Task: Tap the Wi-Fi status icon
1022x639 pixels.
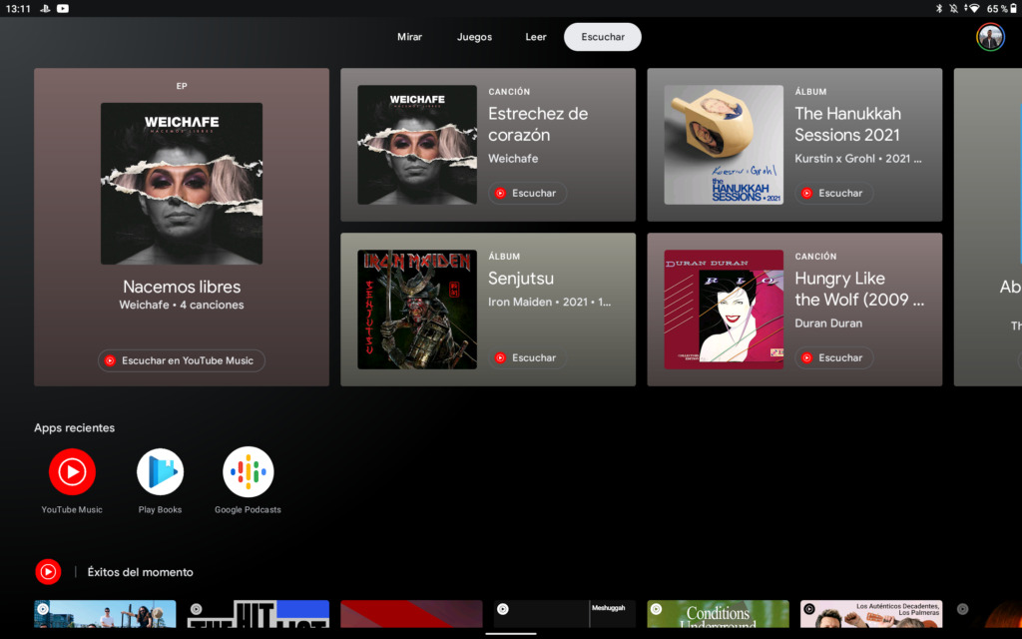Action: [973, 8]
